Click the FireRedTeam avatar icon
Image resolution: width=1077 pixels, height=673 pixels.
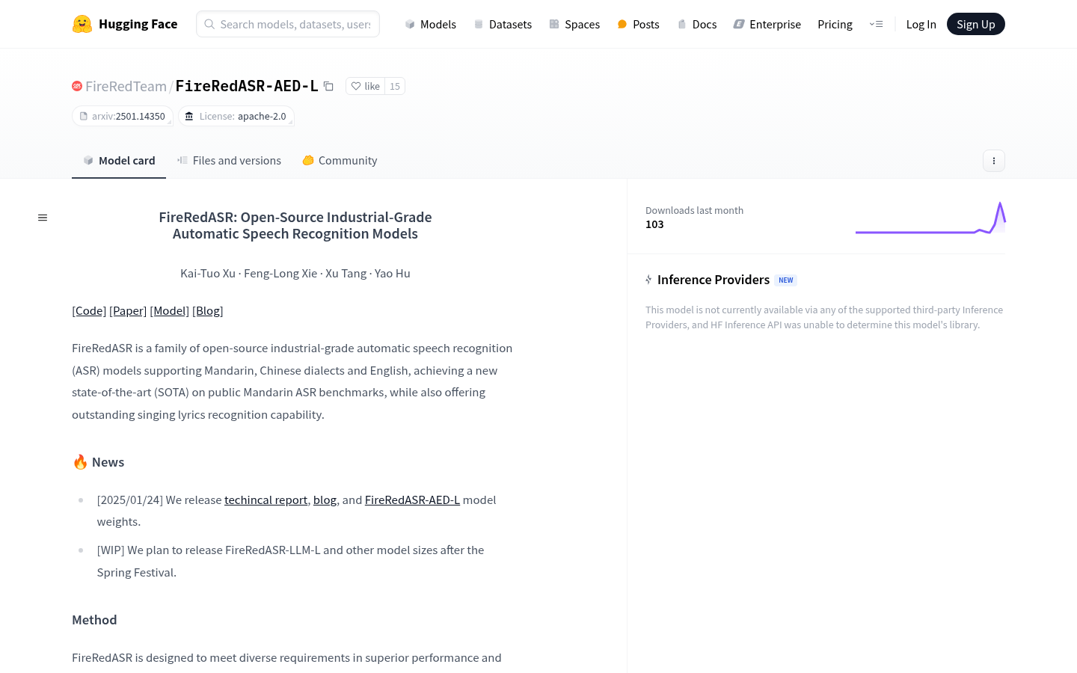click(77, 86)
